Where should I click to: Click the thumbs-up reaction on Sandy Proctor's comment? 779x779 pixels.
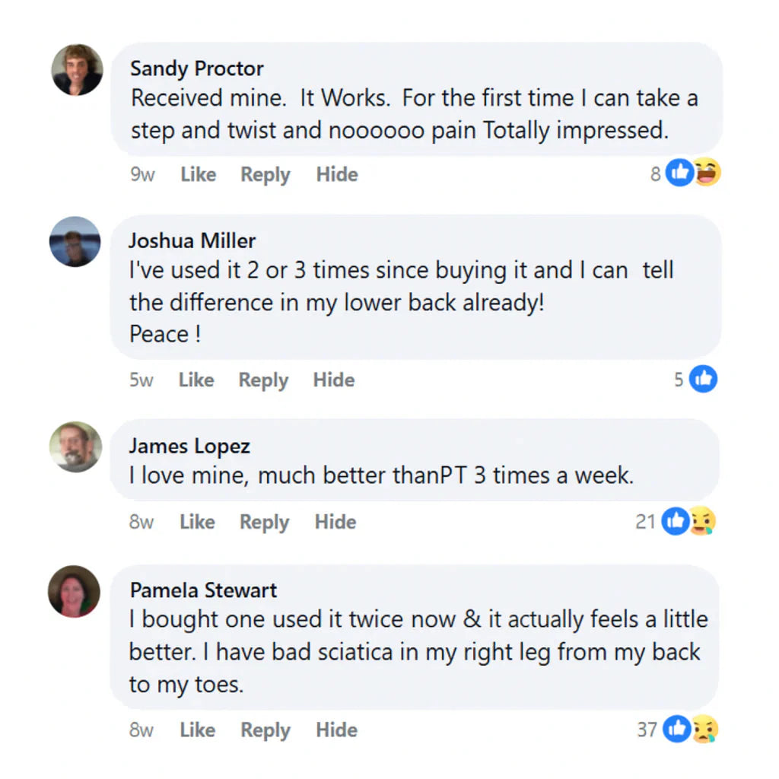point(679,174)
